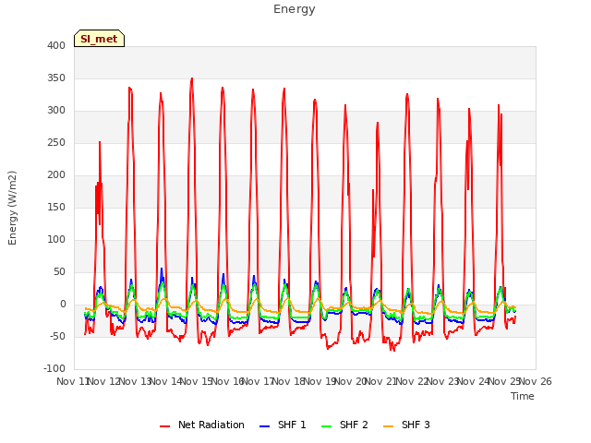Click the red Net Radiation legend swatch
The image size is (591, 443).
[164, 426]
